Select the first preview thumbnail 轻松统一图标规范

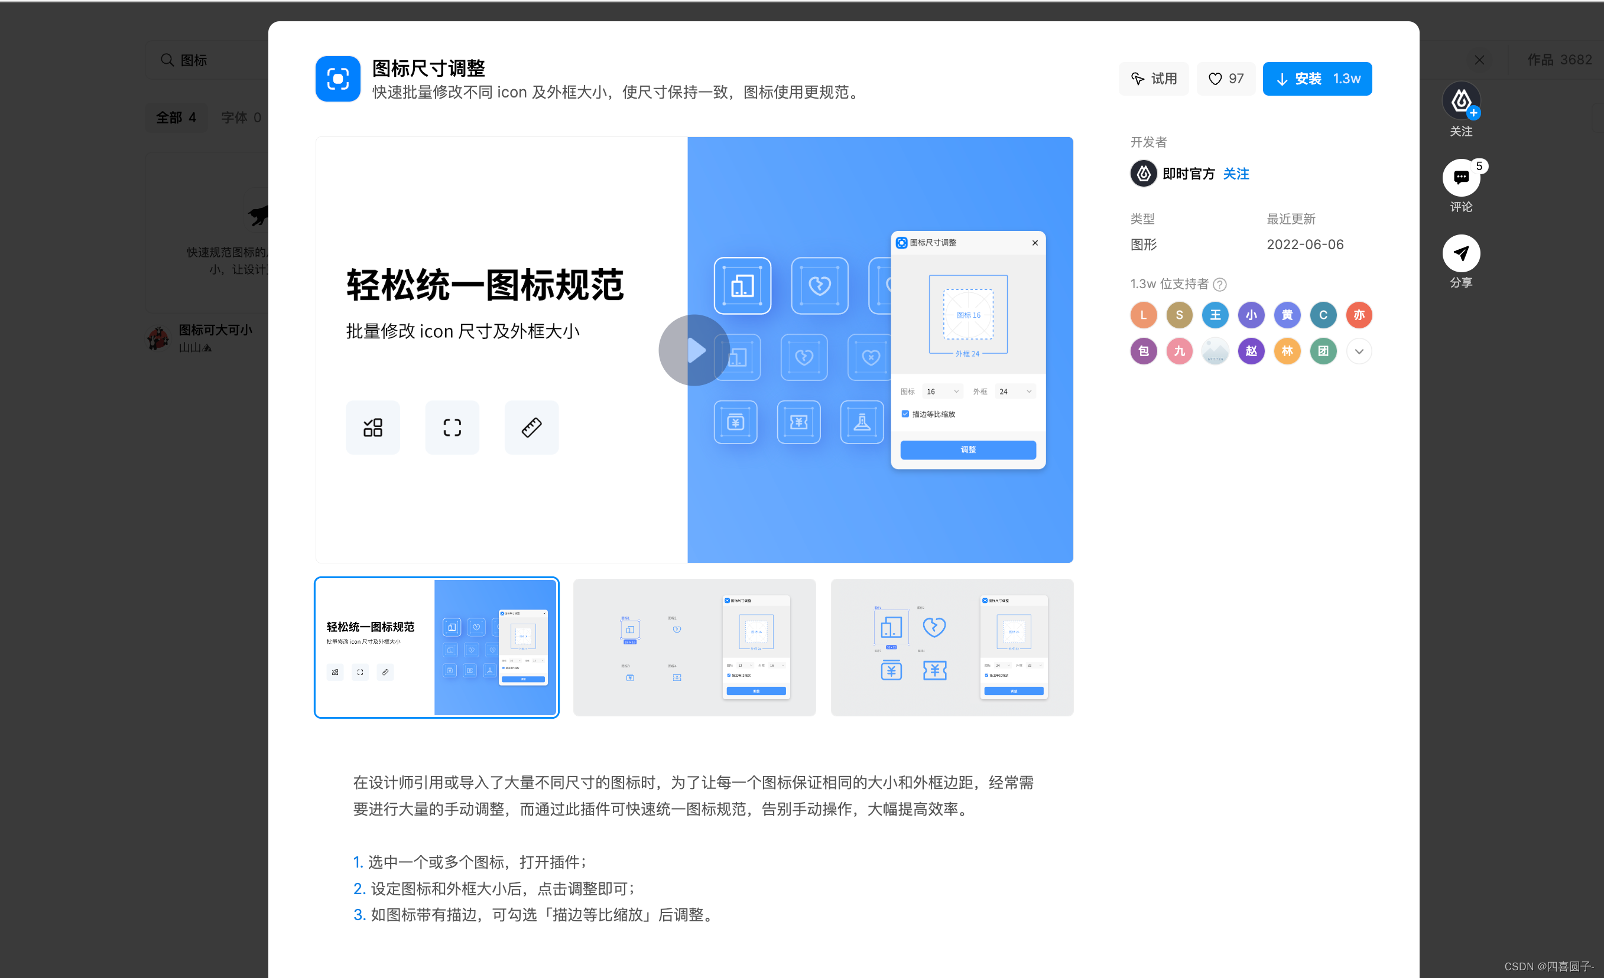pyautogui.click(x=437, y=647)
